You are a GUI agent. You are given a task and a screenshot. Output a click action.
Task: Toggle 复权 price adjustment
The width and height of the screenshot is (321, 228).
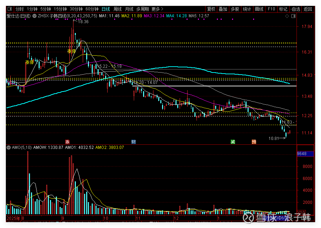click(211, 9)
